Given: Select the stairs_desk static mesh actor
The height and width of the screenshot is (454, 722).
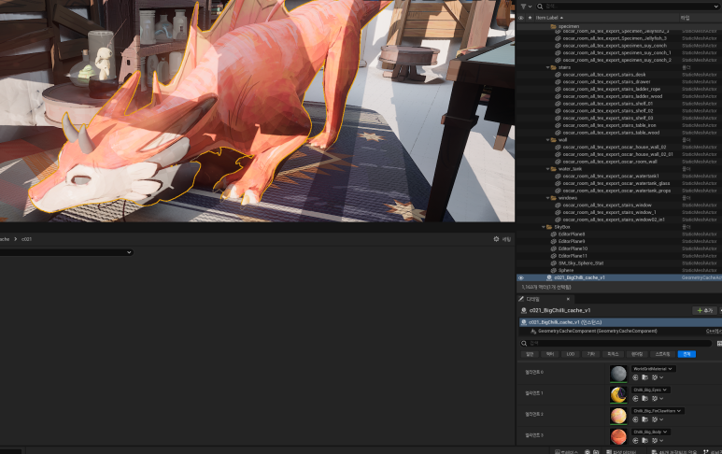Looking at the screenshot, I should tap(619, 75).
